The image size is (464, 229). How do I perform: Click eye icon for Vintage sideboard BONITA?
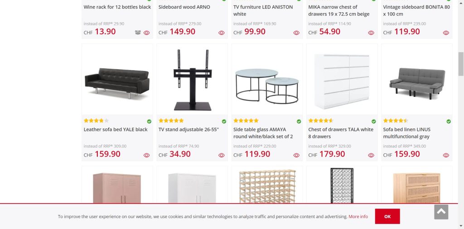point(446,33)
